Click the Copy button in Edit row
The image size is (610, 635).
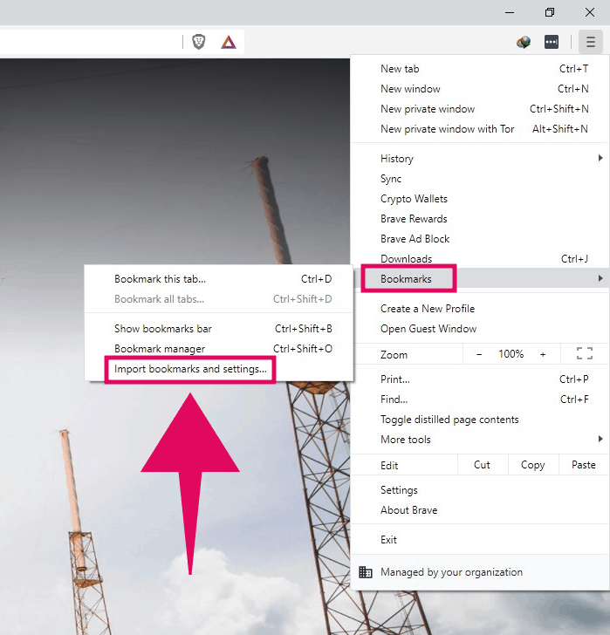[x=533, y=465]
